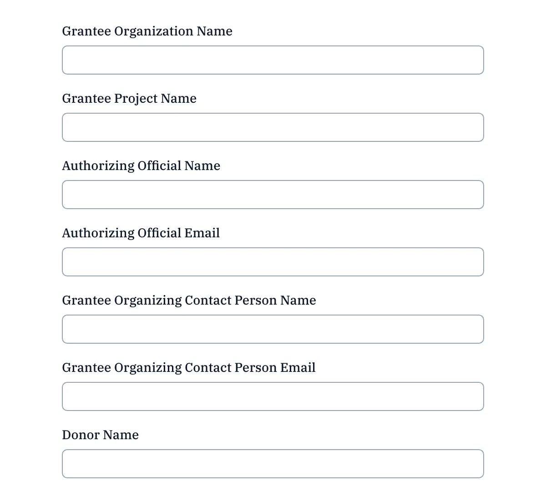Viewport: 546px width, 491px height.
Task: Select the Grantee Organizing Contact Person Email label
Action: [x=188, y=367]
